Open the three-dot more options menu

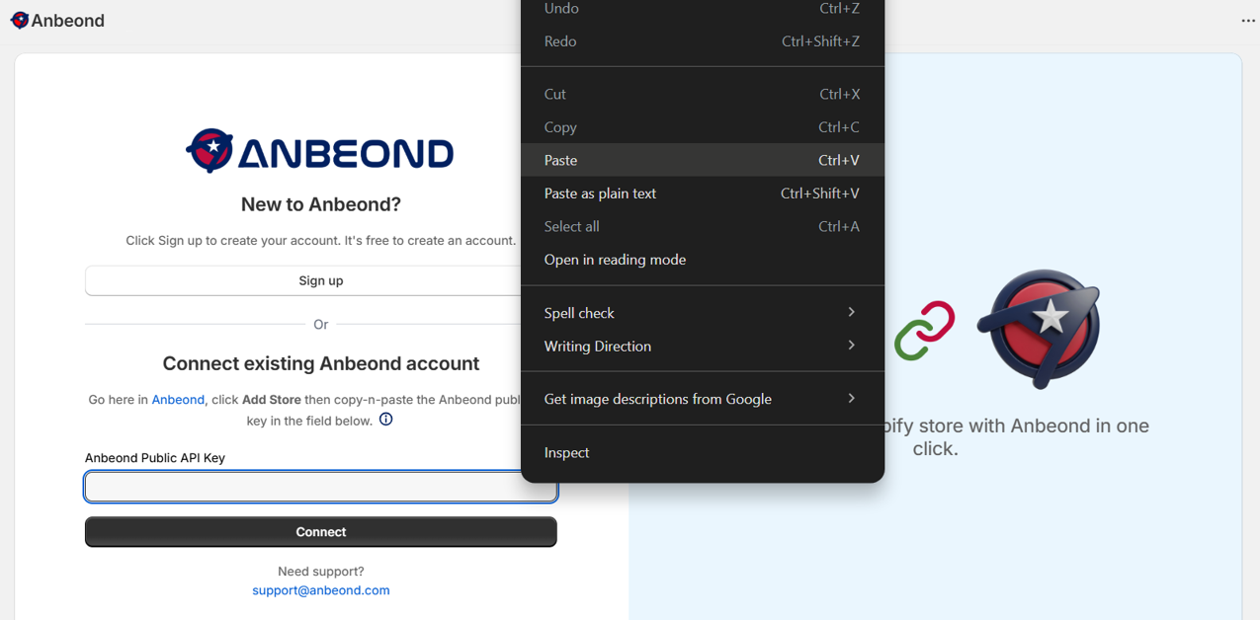1248,21
